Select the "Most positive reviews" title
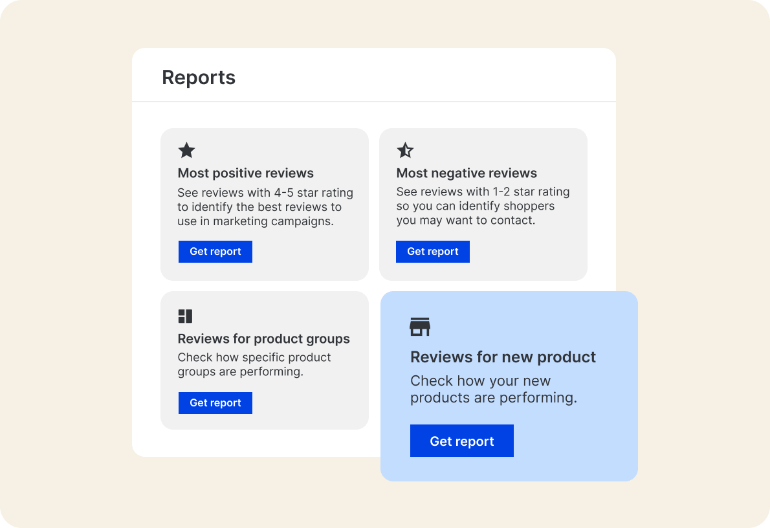This screenshot has width=770, height=528. point(246,173)
